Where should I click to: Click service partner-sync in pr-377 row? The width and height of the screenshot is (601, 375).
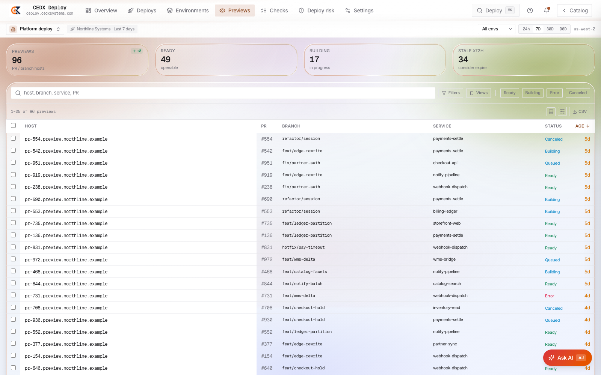[445, 344]
